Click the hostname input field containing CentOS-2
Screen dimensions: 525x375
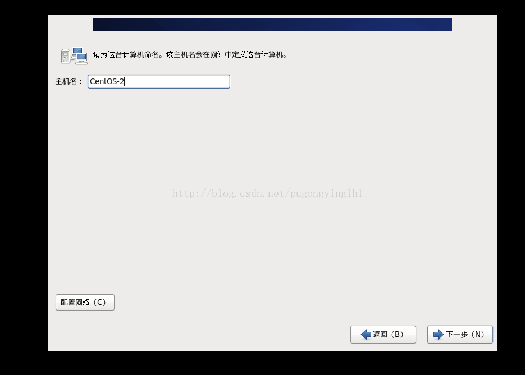(159, 81)
